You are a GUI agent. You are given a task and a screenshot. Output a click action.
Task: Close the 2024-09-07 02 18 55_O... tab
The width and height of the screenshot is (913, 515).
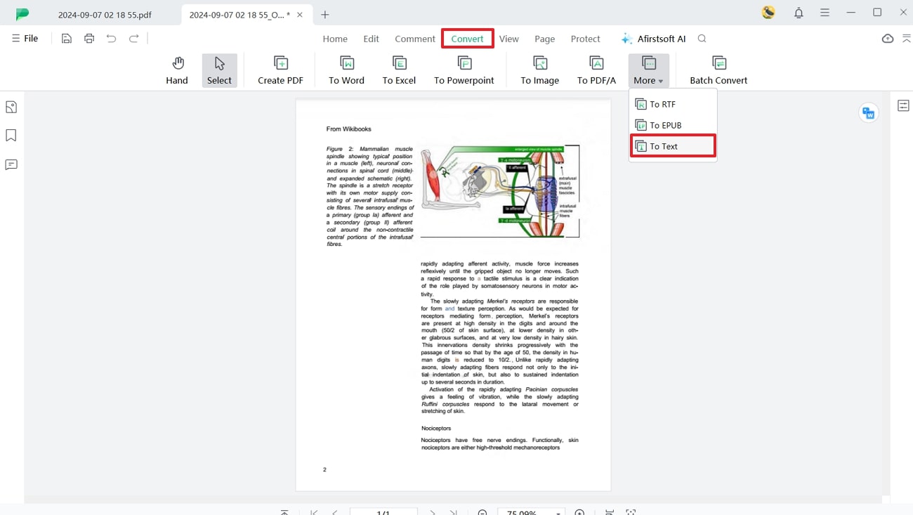[300, 14]
